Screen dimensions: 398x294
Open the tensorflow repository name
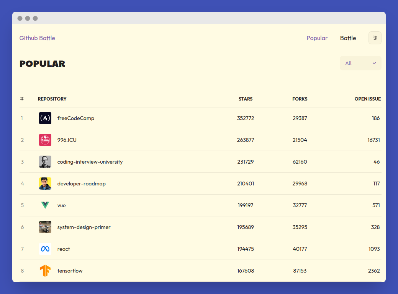70,271
